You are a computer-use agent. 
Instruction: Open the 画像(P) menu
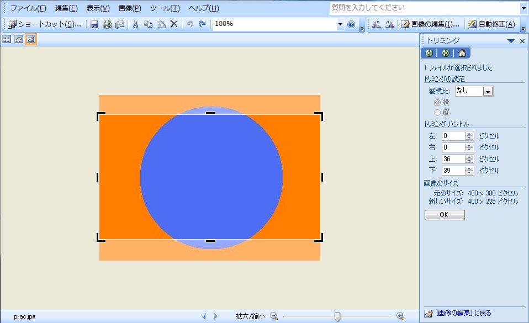tap(130, 8)
